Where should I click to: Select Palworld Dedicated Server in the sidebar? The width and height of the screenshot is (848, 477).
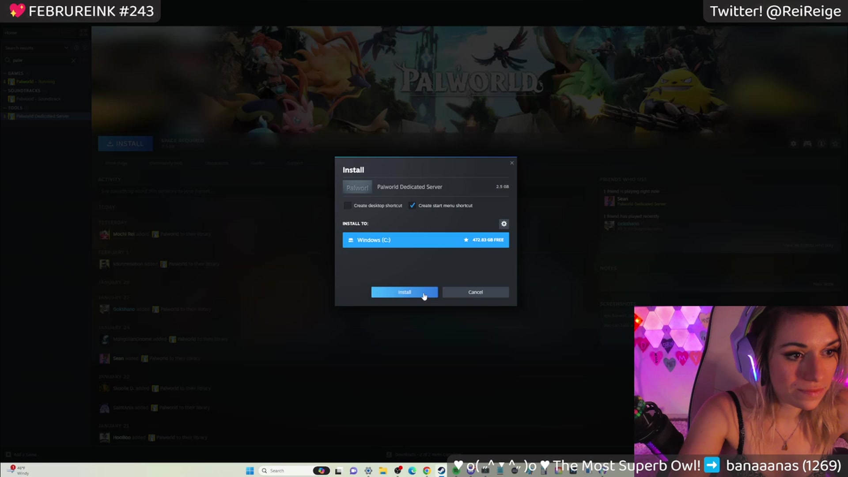point(42,116)
